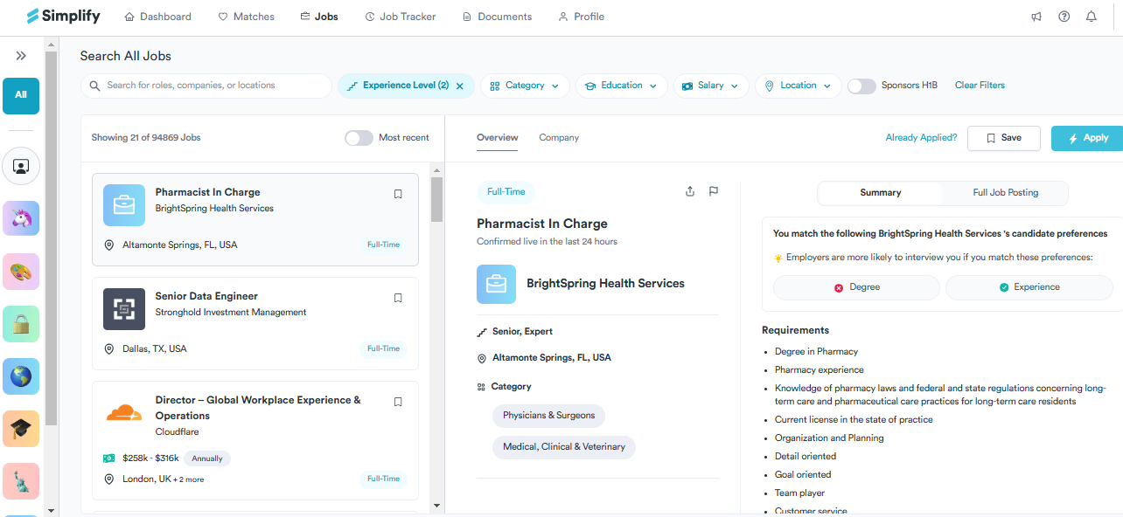Toggle the Most recent sort switch

click(x=359, y=138)
